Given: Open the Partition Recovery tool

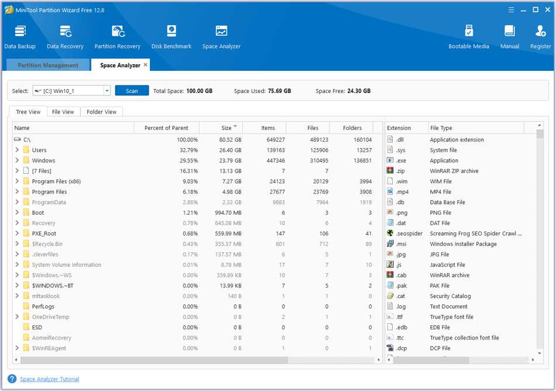Looking at the screenshot, I should tap(117, 36).
